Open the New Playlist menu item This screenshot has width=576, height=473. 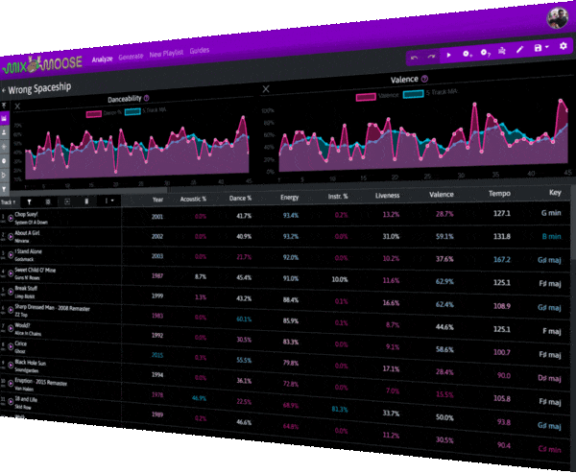coord(166,54)
